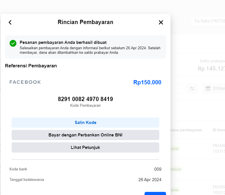This screenshot has height=195, width=225.
Task: Click the FACEBOOK logo text
Action: pos(25,82)
